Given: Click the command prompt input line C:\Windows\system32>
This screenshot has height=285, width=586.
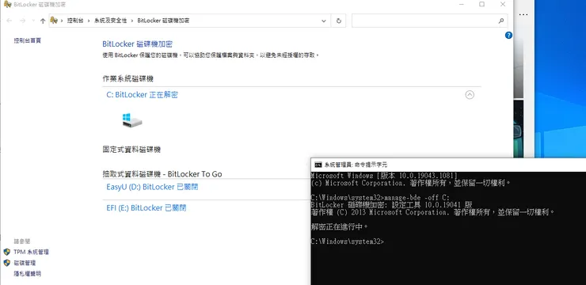Looking at the screenshot, I should pos(347,241).
